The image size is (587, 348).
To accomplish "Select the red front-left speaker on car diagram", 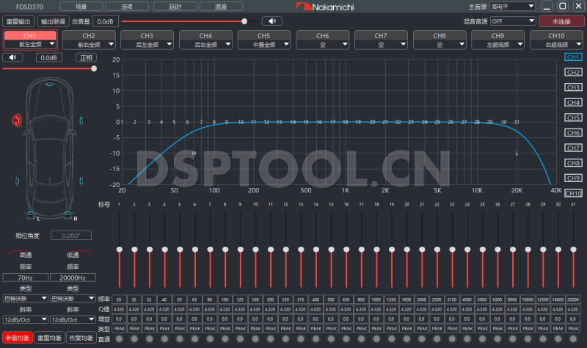I will (x=16, y=120).
